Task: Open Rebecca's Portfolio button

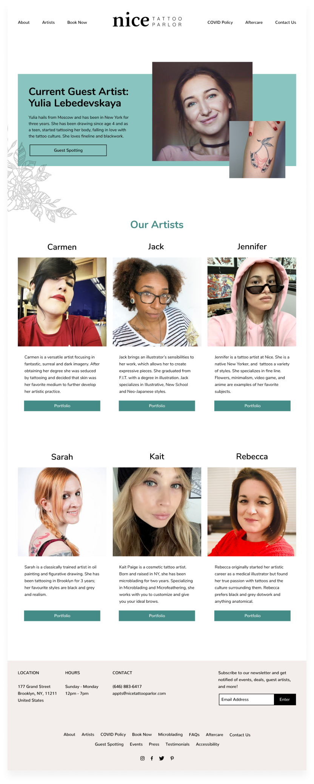Action: pyautogui.click(x=252, y=616)
